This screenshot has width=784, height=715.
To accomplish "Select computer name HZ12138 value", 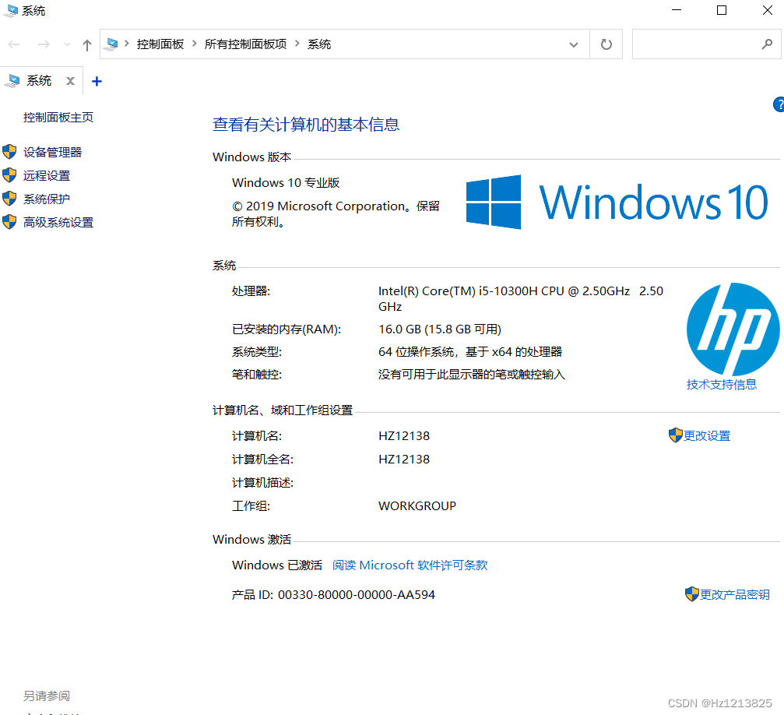I will [x=404, y=436].
